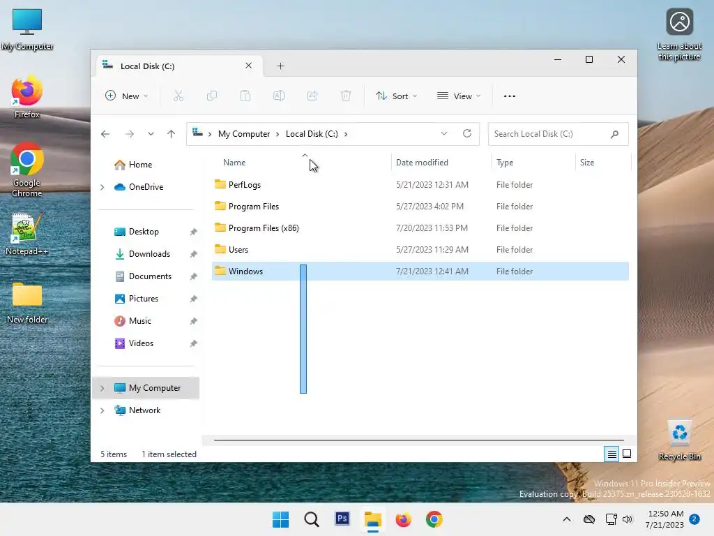Screen dimensions: 714x536
Task: Click the chevron after Local Disk (C:) breadcrumb
Action: pos(346,134)
